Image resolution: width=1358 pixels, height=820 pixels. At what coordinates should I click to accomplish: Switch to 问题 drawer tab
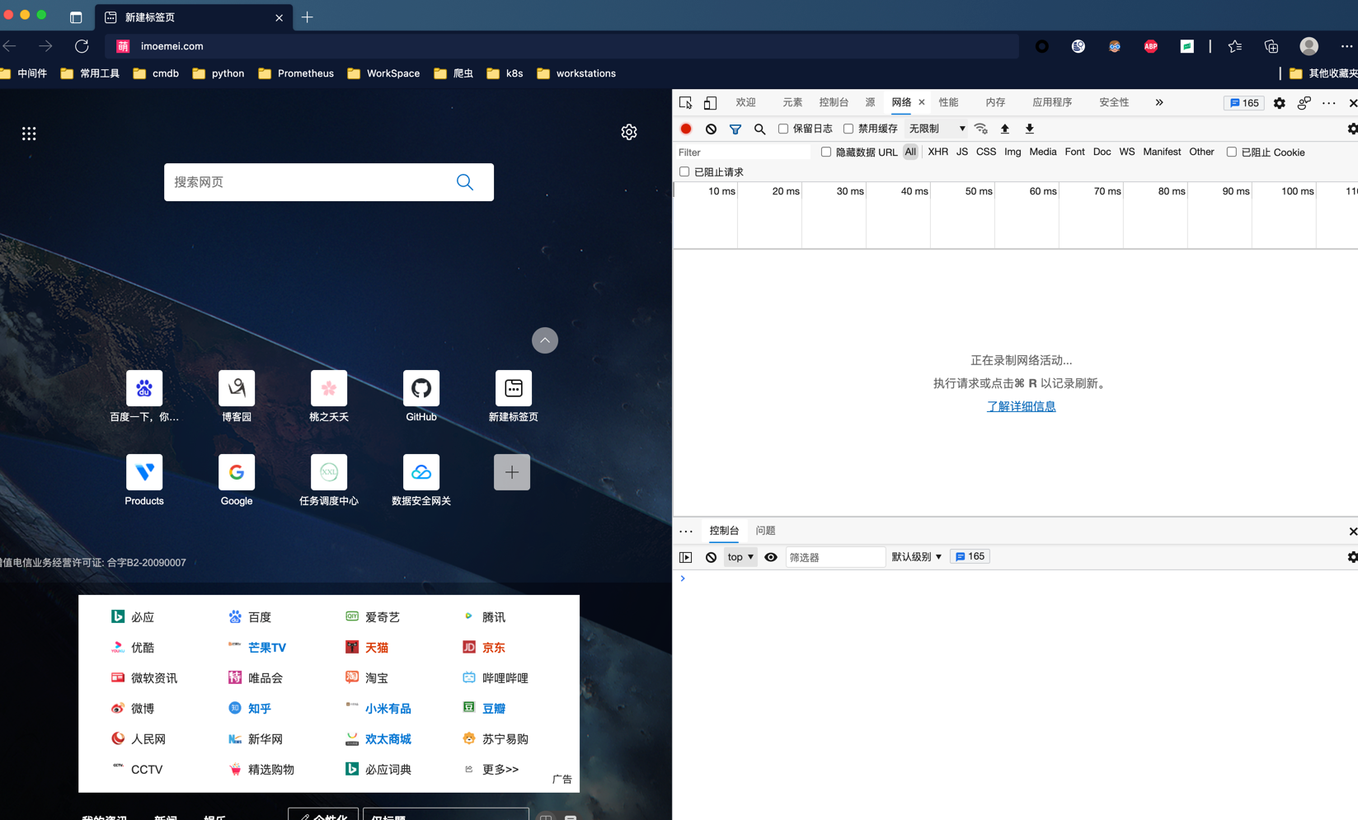[x=766, y=531]
